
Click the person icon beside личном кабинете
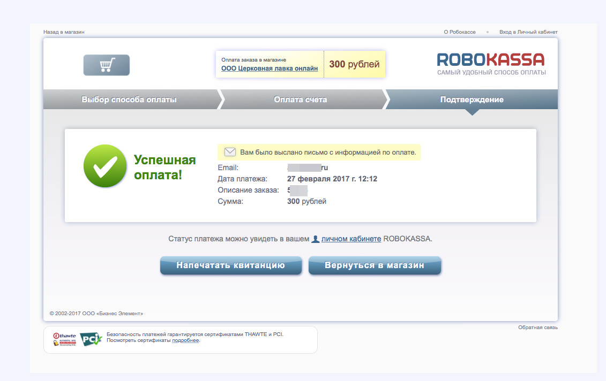316,239
